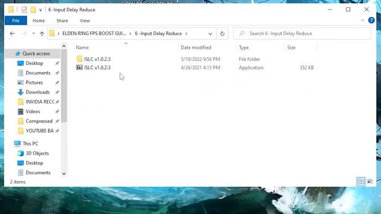Click Properties quick access toolbar icon
381x214 pixels.
[x=24, y=10]
